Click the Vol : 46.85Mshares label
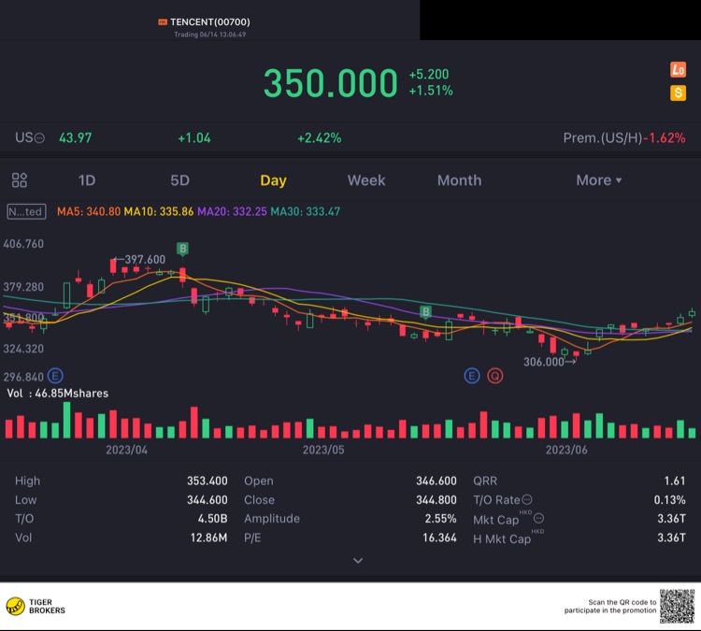The width and height of the screenshot is (701, 631). tap(57, 394)
